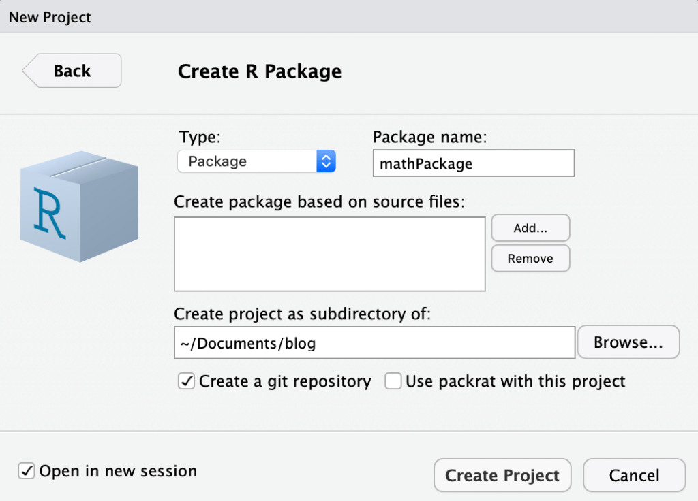Viewport: 698px width, 501px height.
Task: Toggle the Open in new session checkbox
Action: (x=27, y=471)
